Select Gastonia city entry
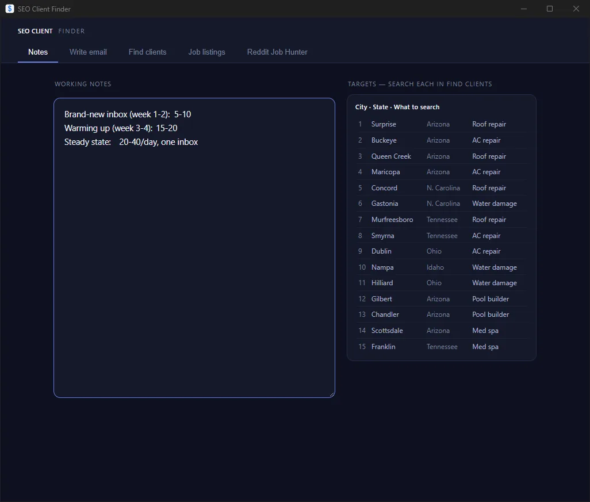Image resolution: width=590 pixels, height=502 pixels. (x=385, y=204)
